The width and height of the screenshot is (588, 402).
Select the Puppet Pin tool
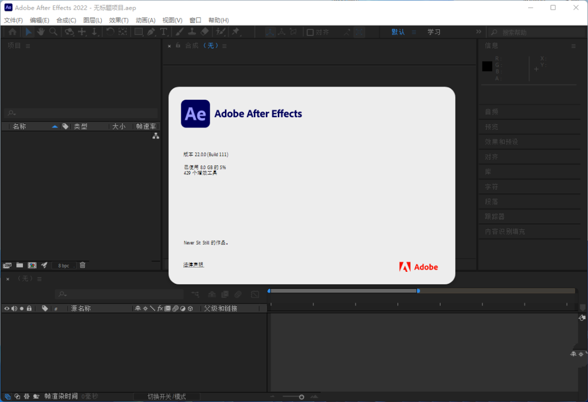236,32
